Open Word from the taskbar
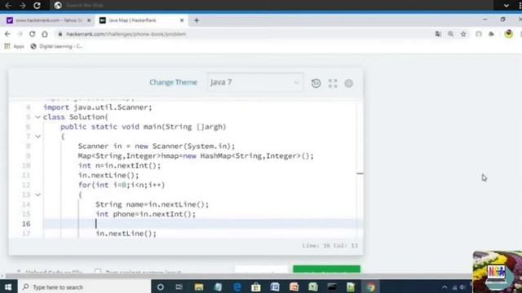 (x=275, y=286)
